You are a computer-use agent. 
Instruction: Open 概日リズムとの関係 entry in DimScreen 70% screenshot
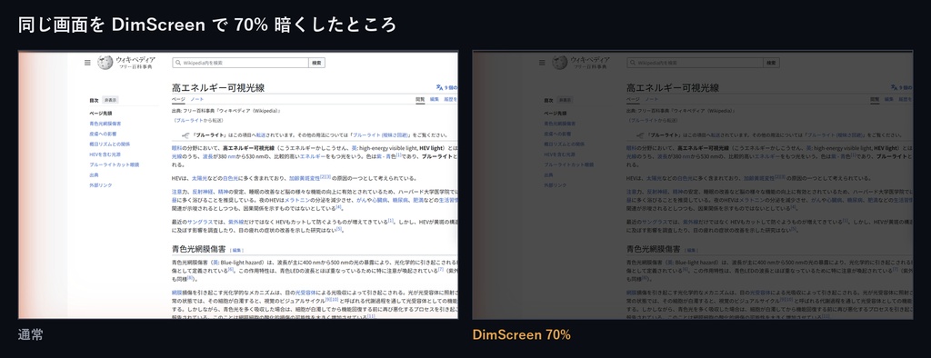pos(566,144)
